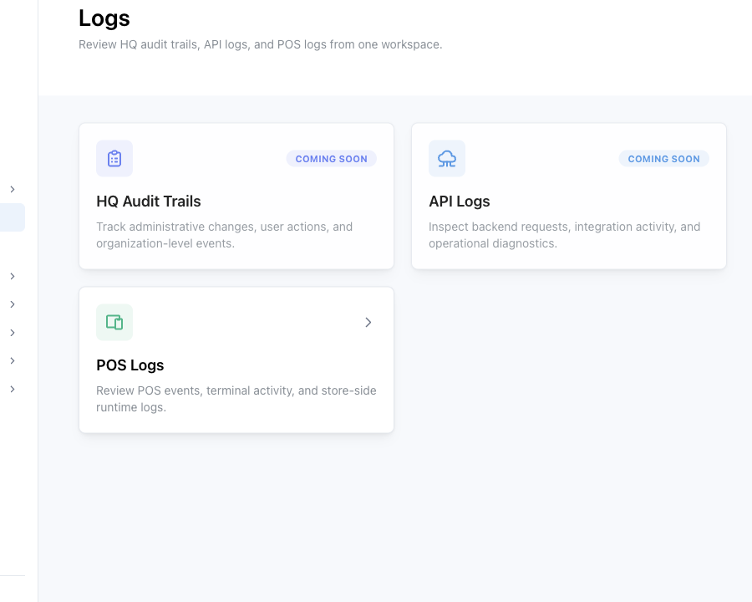Click the Logs page heading
Screen dimensions: 752x602
(104, 18)
